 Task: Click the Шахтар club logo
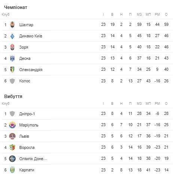pyautogui.click(x=12, y=25)
